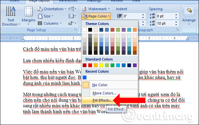Open the Line Numbers icon menu
Viewport: 199px width, 125px height.
72,16
